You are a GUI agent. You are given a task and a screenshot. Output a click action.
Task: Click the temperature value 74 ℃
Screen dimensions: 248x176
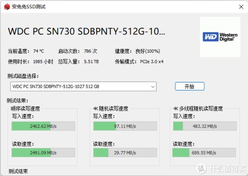coord(38,51)
